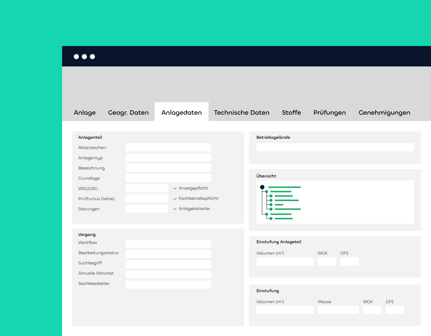Screen dimensions: 431x336
Task: Click Volumen field in Einstufung Anlageteil
Action: [285, 261]
